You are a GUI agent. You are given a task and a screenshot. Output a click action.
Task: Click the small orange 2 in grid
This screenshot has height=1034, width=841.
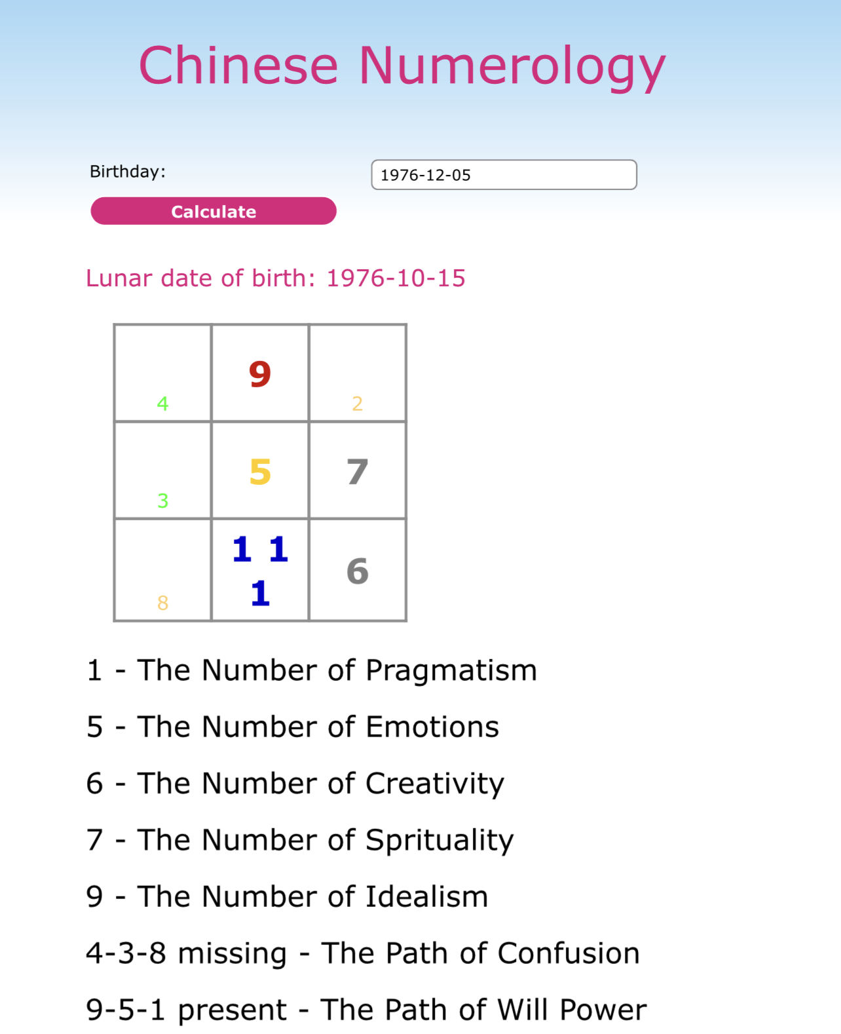pyautogui.click(x=357, y=404)
